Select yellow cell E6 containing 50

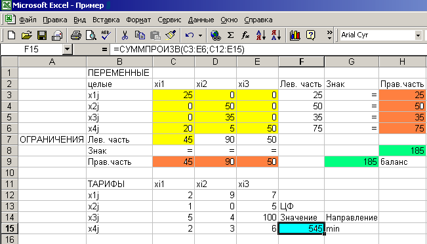point(257,128)
